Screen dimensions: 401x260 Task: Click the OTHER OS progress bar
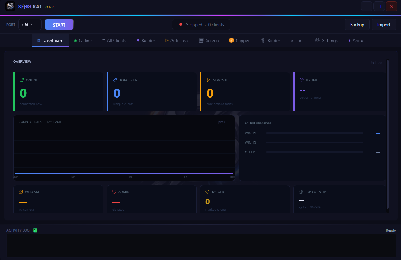point(315,152)
